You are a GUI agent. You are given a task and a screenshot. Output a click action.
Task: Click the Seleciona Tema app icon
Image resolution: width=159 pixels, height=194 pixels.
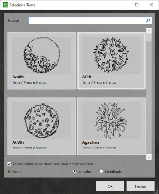(5, 5)
